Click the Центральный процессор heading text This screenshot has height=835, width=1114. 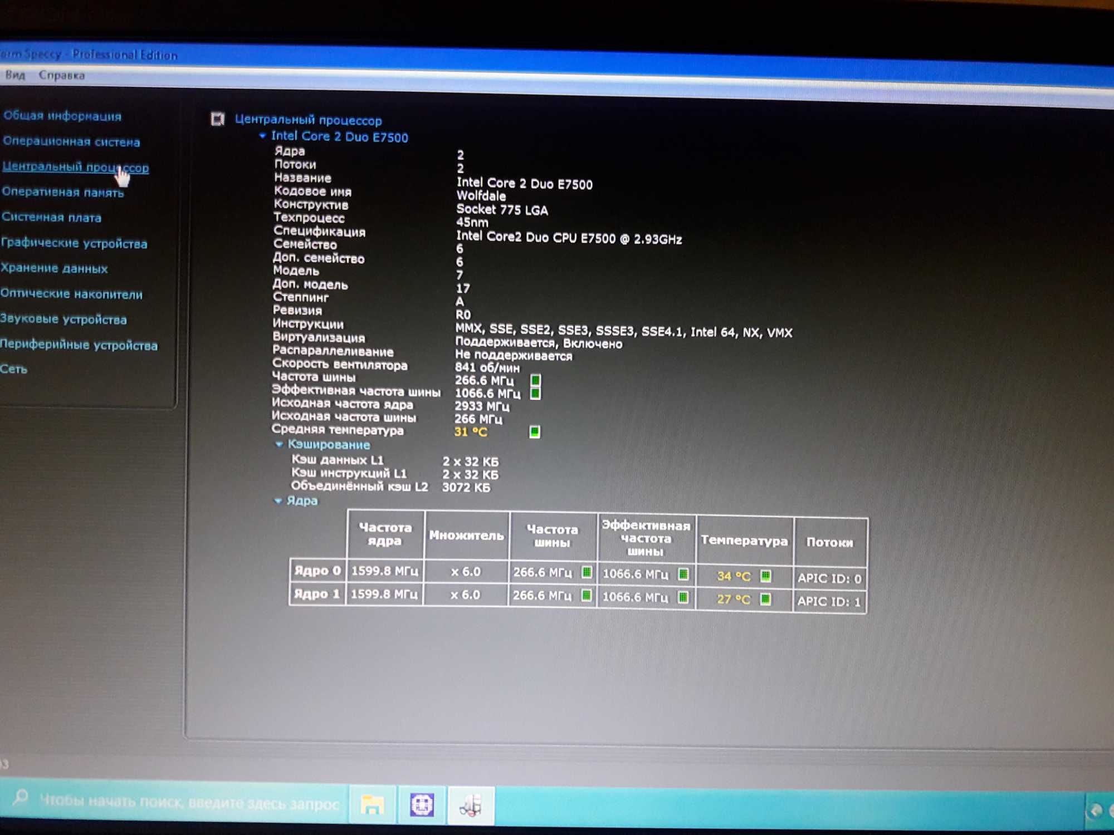click(308, 120)
